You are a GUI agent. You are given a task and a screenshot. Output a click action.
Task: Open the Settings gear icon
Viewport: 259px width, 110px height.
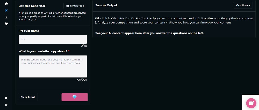(6, 105)
